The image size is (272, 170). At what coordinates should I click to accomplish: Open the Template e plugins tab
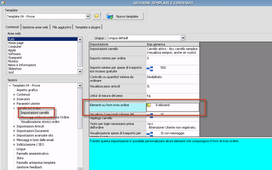(x=88, y=27)
